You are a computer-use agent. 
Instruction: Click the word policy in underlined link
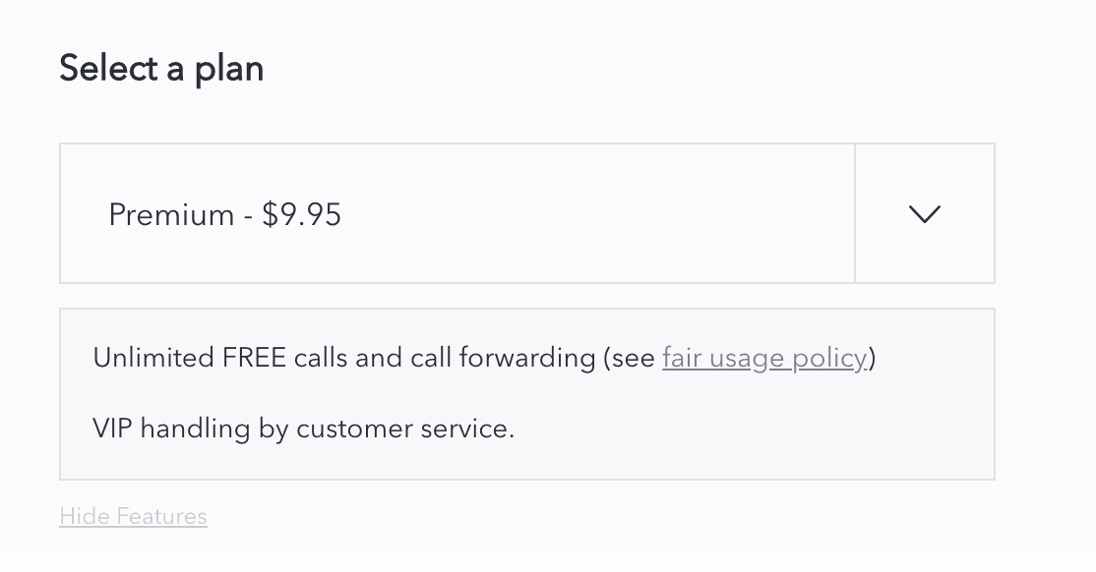[x=828, y=358]
